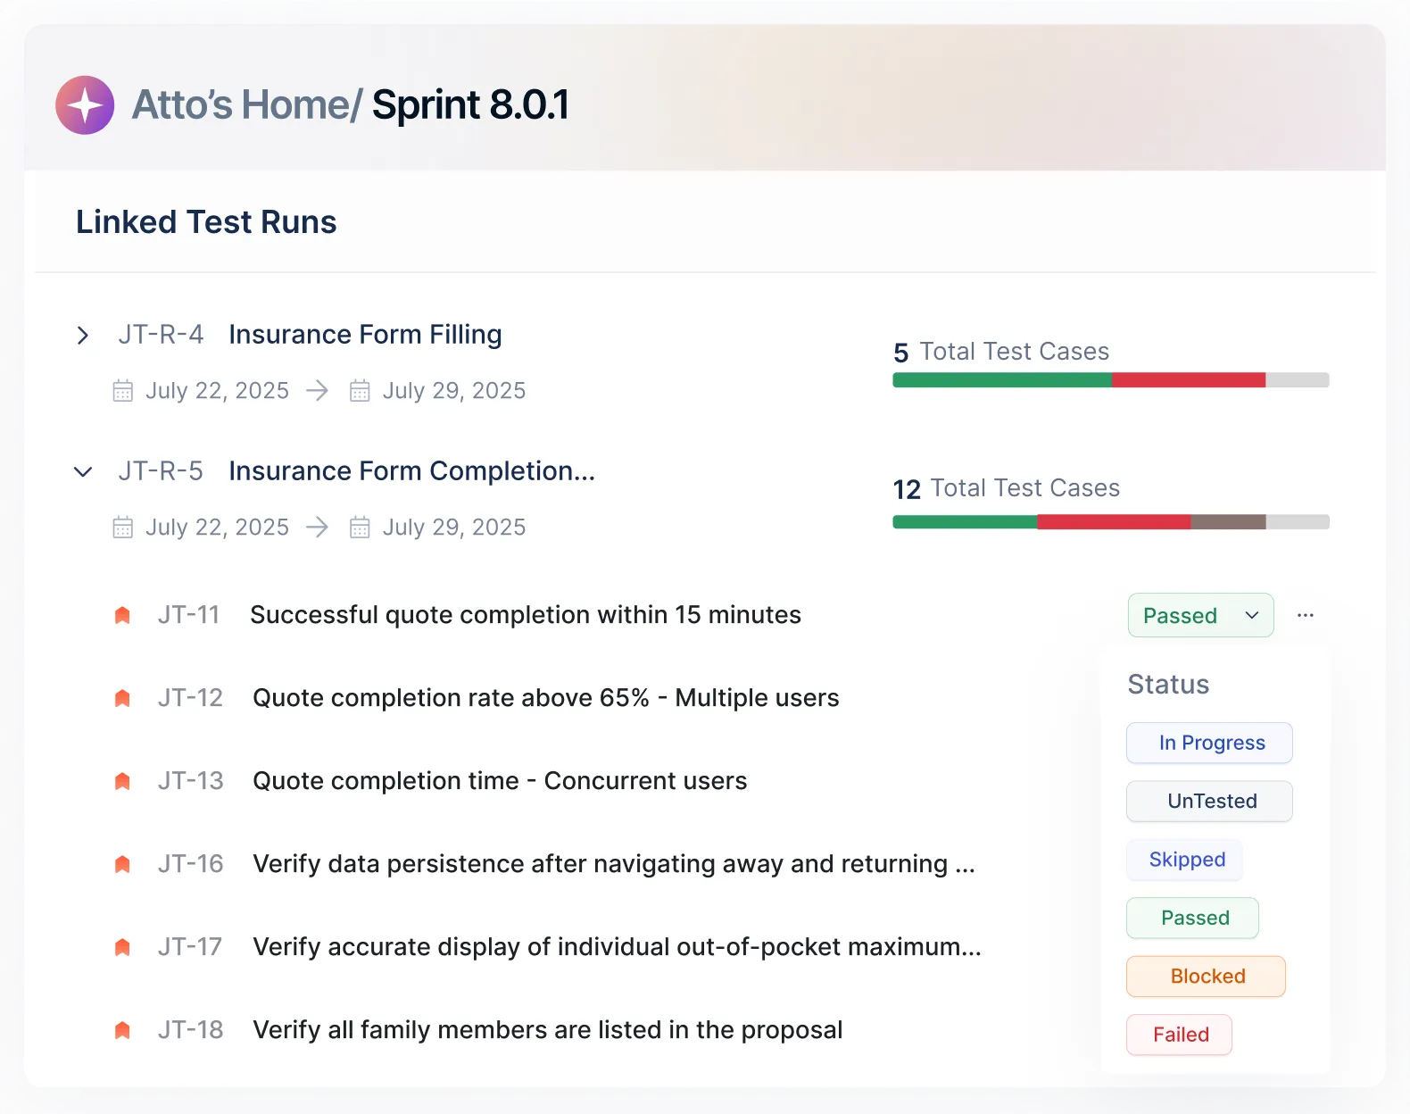Viewport: 1410px width, 1114px height.
Task: Click the start date calendar icon for JT-R-5
Action: [123, 528]
